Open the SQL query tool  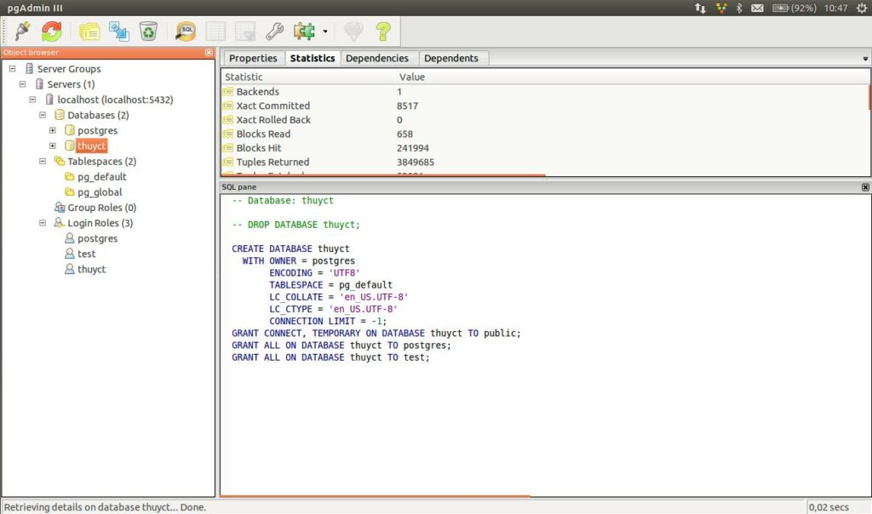pos(186,31)
